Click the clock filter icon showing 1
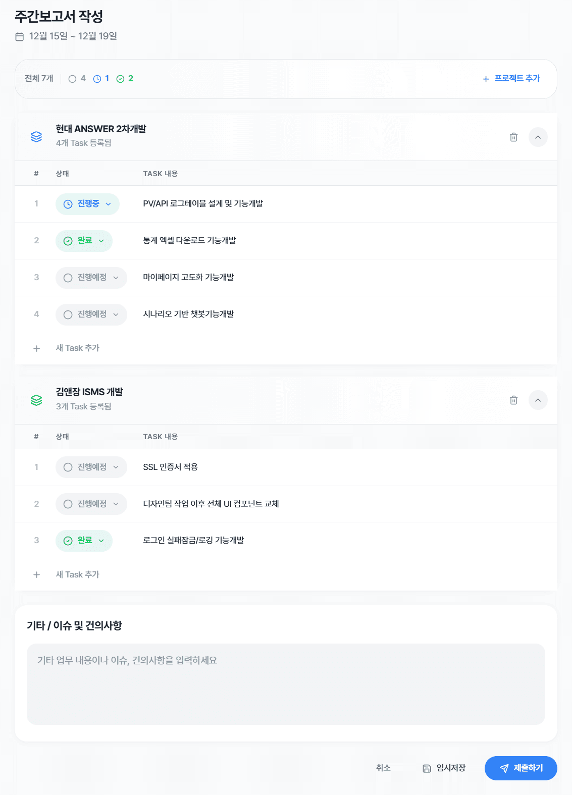Image resolution: width=572 pixels, height=795 pixels. (x=96, y=78)
